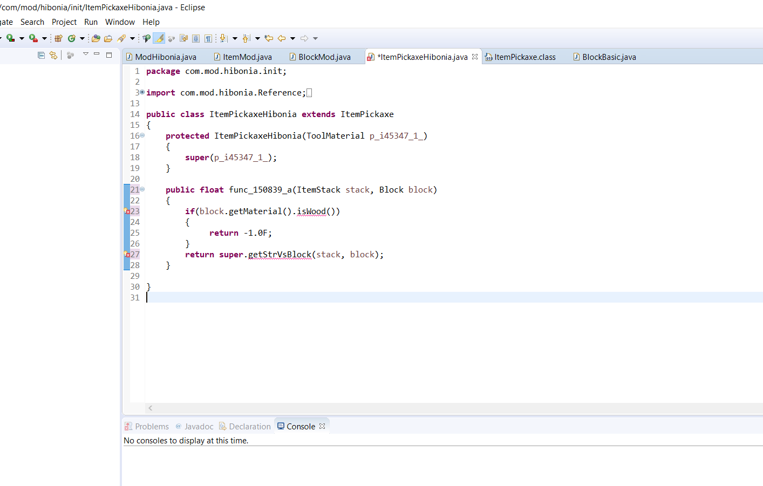
Task: Click the Open Type icon
Action: coord(96,38)
